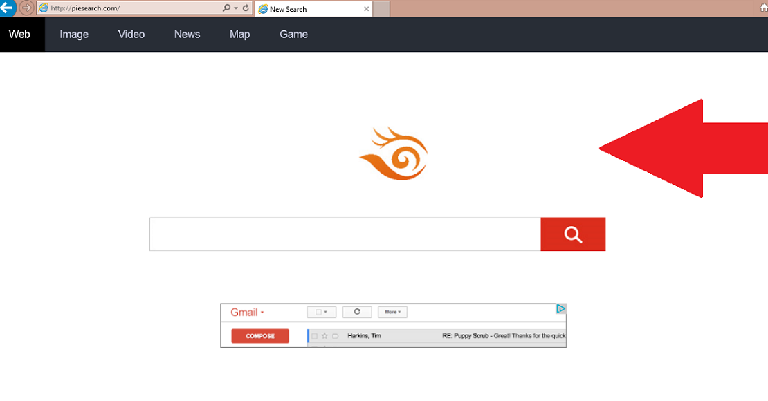Click the sender name Harkins, Tim
768x401 pixels.
pos(364,336)
